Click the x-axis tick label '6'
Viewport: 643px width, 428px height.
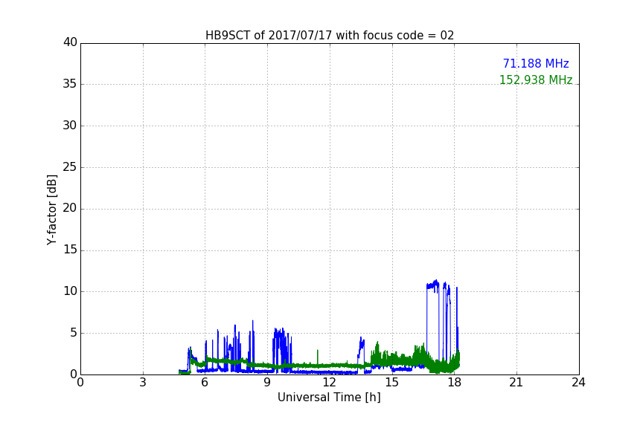click(x=205, y=383)
